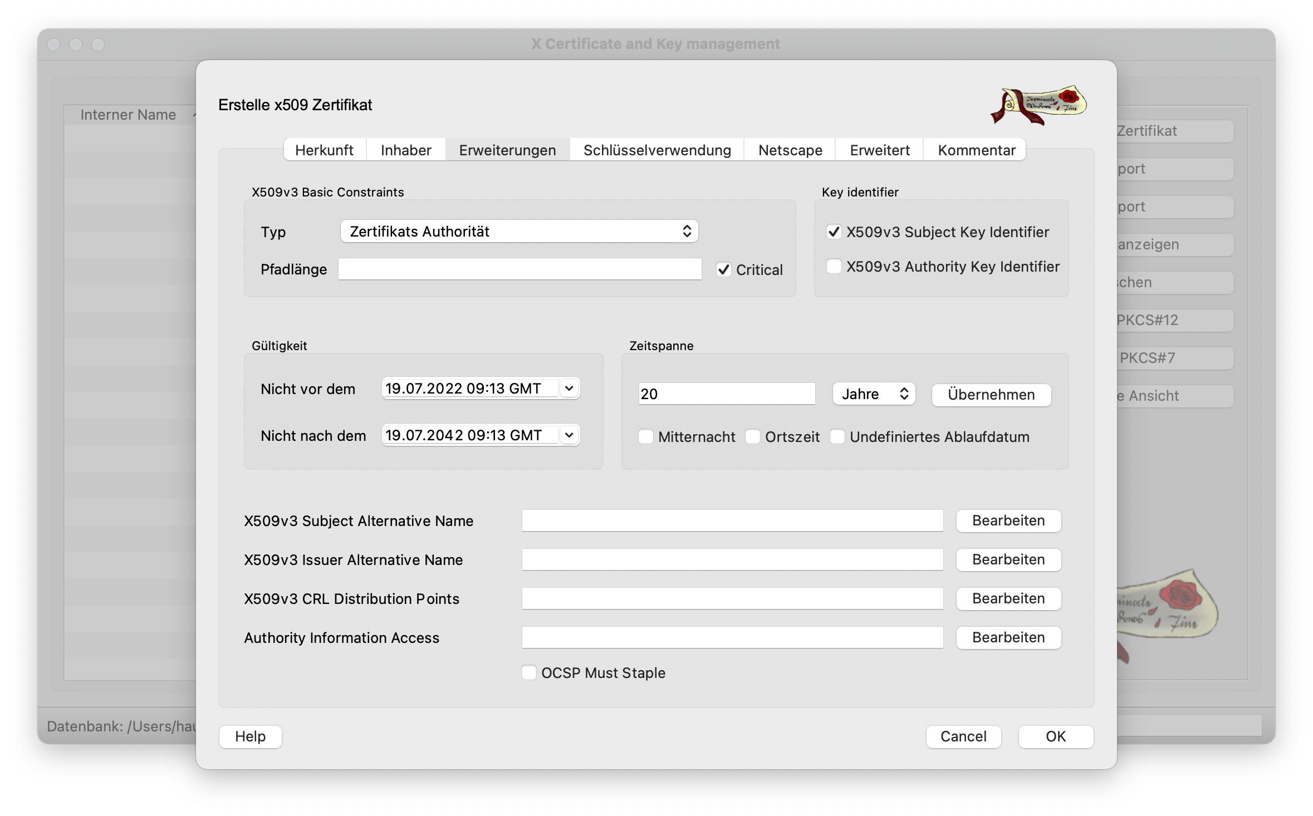The width and height of the screenshot is (1313, 816).
Task: Open the Netscape tab
Action: 789,150
